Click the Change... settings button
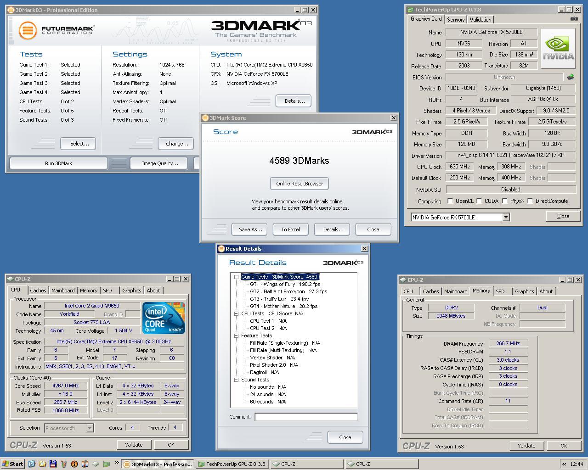The width and height of the screenshot is (588, 470). [x=177, y=144]
